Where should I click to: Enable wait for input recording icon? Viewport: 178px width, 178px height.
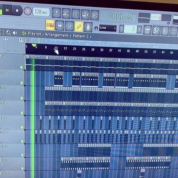tap(66, 14)
